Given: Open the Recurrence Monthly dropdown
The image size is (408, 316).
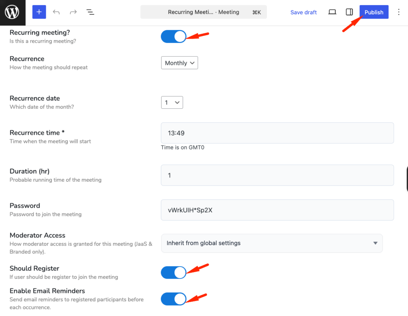Looking at the screenshot, I should click(180, 63).
